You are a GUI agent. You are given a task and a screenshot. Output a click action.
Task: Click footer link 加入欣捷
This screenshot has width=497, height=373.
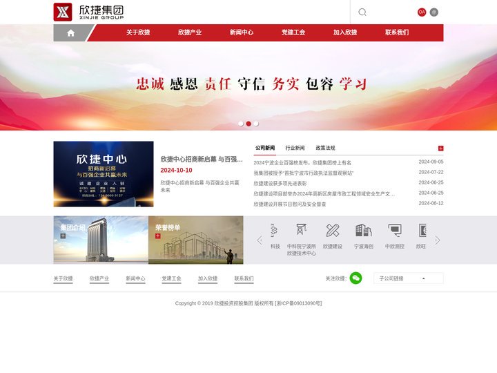coord(208,278)
